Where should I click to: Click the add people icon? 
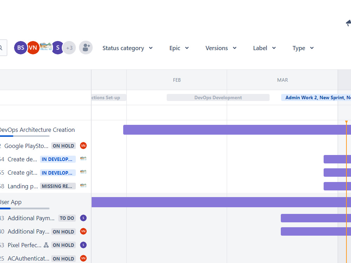click(x=86, y=48)
